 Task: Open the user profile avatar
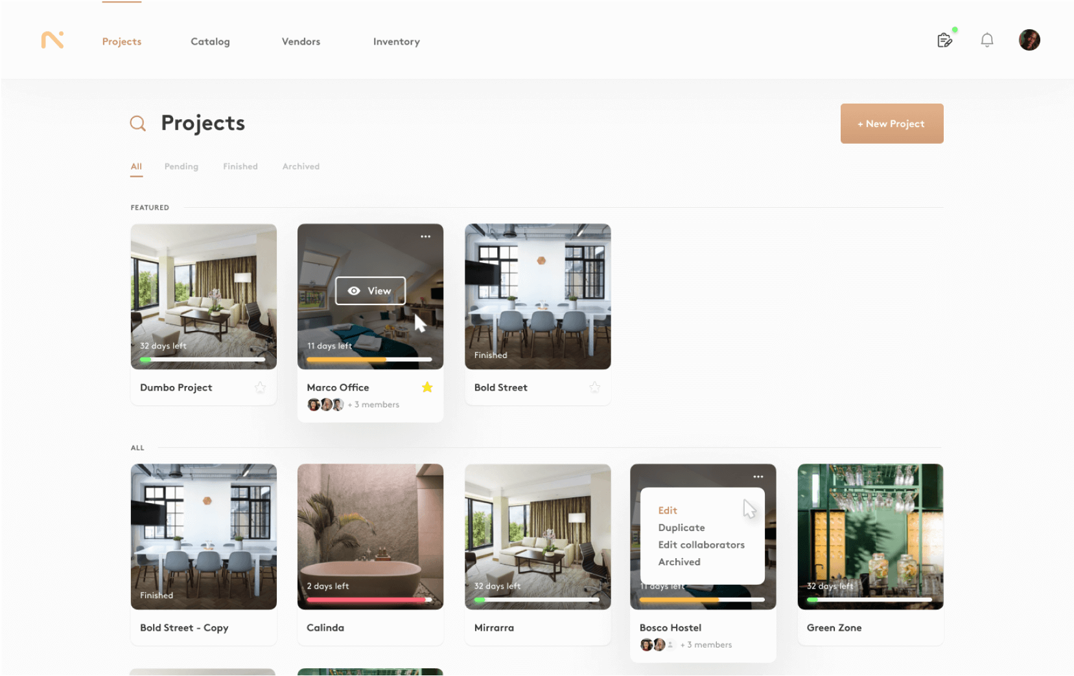[x=1029, y=40]
